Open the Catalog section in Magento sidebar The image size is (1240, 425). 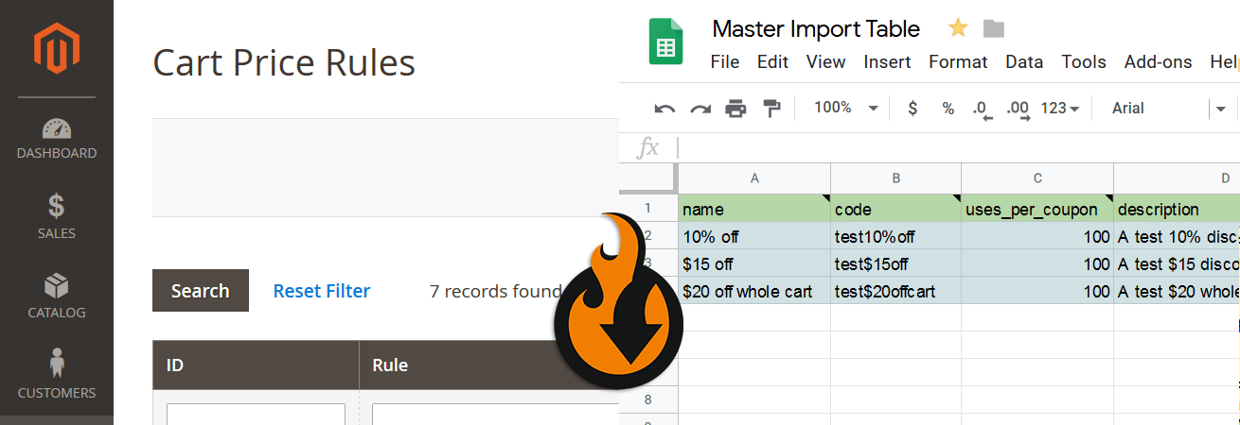pyautogui.click(x=57, y=296)
